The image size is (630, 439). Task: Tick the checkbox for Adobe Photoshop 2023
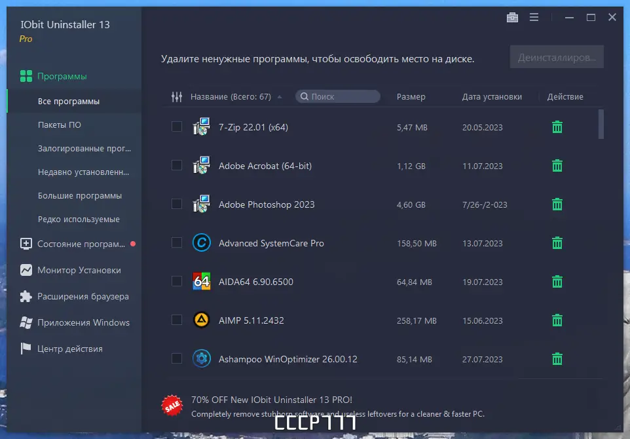point(176,204)
